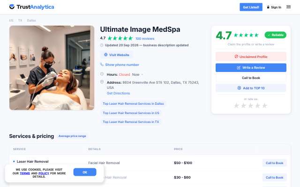Open Top Laser Hair Removal Services in Dallas
This screenshot has height=187, width=300.
(x=133, y=104)
